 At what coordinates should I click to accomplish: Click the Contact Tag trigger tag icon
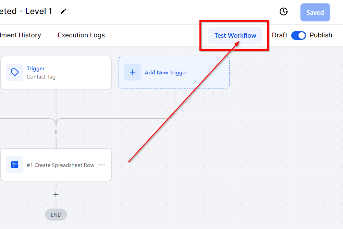point(15,72)
